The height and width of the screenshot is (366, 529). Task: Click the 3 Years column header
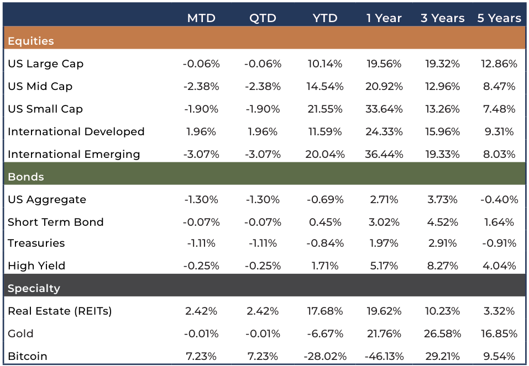(x=442, y=18)
